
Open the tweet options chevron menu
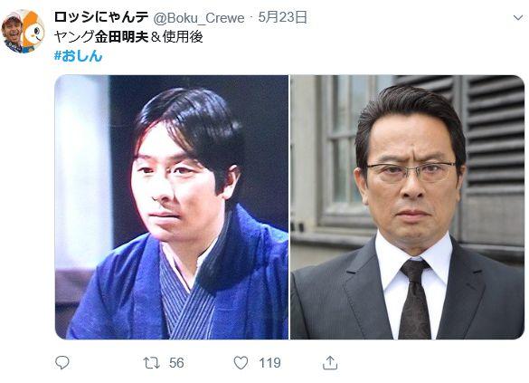coord(518,17)
